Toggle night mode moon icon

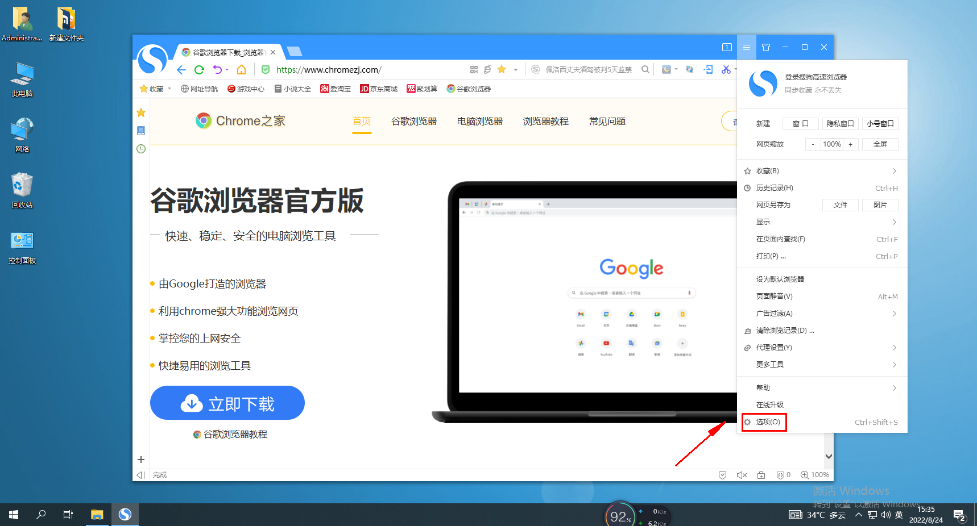(666, 69)
